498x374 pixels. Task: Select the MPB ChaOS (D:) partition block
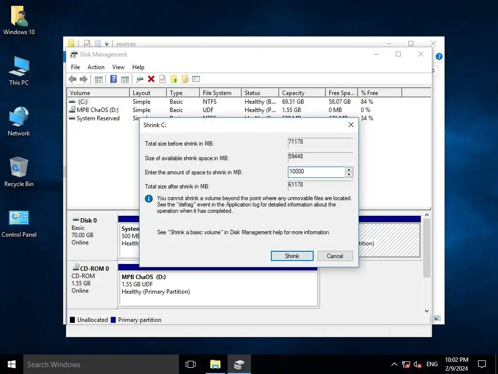point(218,288)
